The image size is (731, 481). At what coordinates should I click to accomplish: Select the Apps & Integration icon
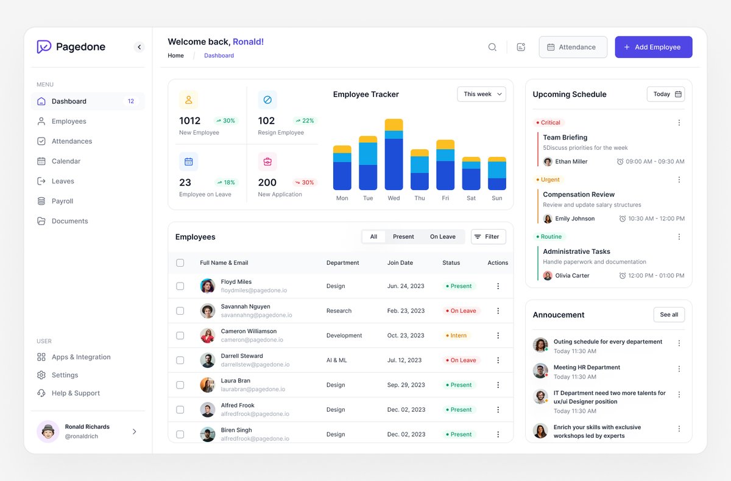(x=43, y=357)
